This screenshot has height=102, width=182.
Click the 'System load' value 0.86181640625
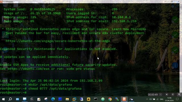click(x=43, y=9)
